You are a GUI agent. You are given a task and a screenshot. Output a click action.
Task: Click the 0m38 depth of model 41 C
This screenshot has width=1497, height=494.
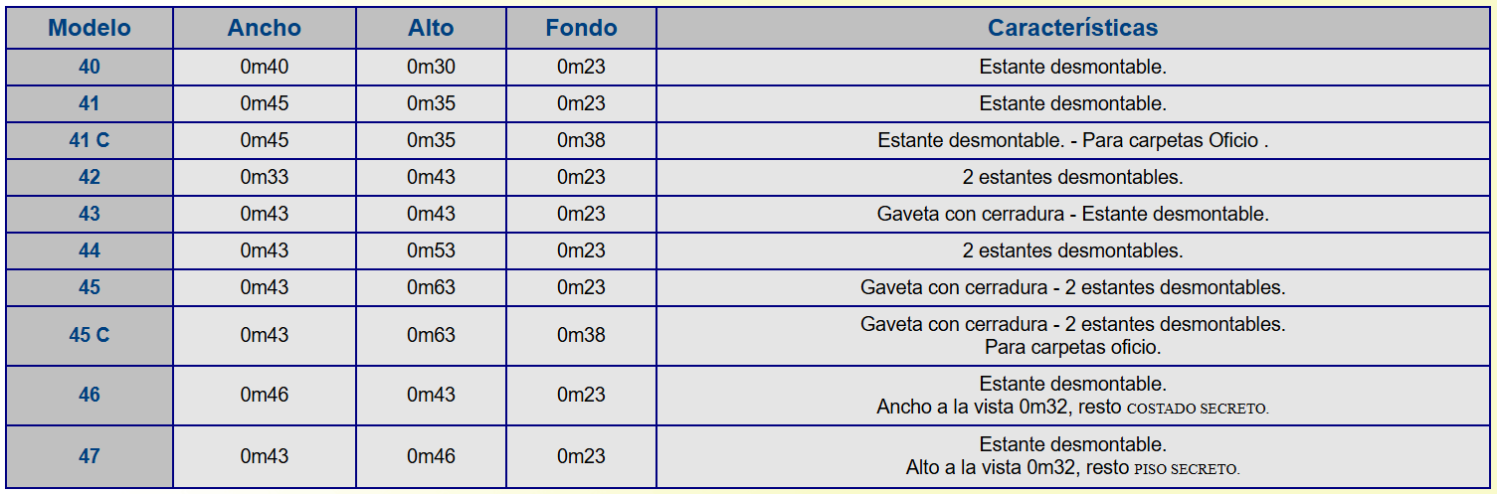(x=581, y=141)
